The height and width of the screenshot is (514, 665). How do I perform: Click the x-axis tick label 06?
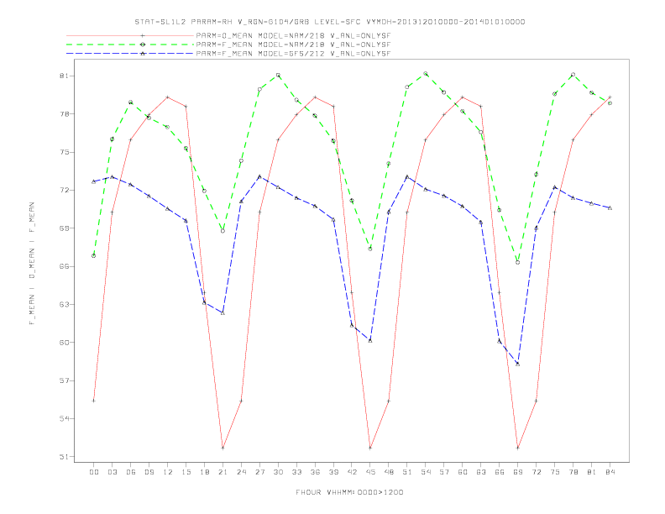point(131,472)
